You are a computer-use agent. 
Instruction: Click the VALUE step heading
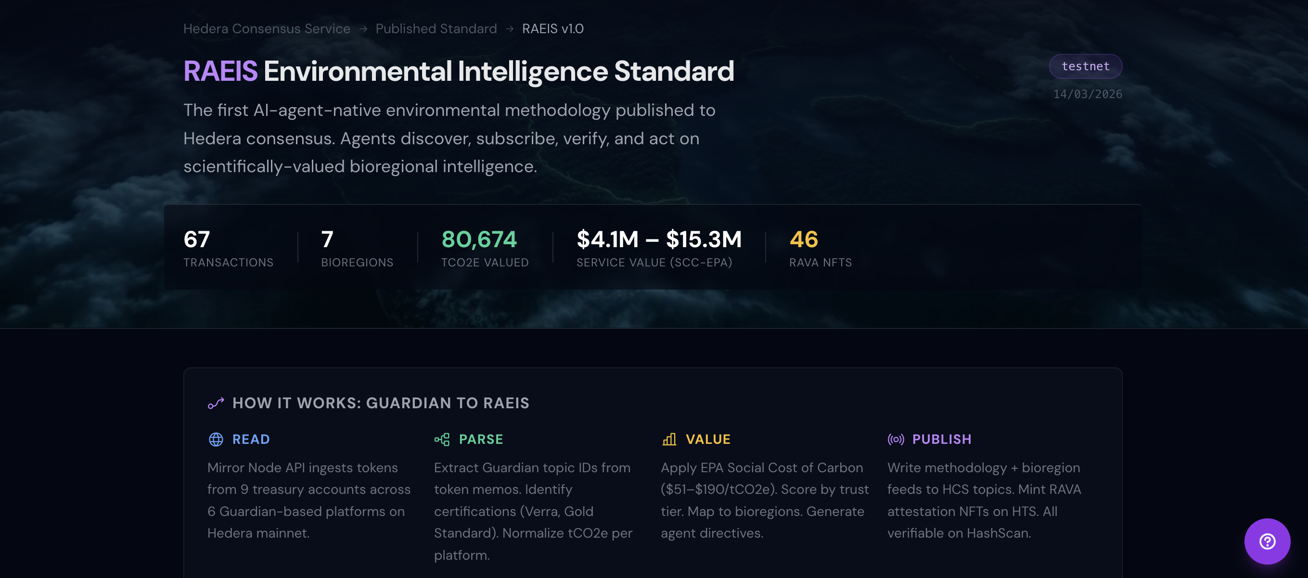point(708,439)
